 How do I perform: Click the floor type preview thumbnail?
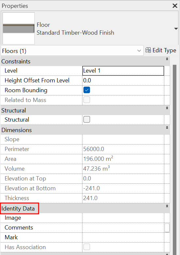[x=19, y=28]
